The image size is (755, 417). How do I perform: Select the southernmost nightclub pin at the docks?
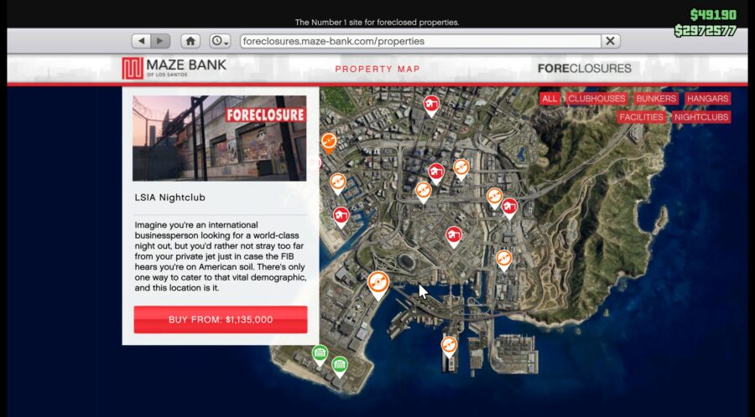click(x=449, y=344)
